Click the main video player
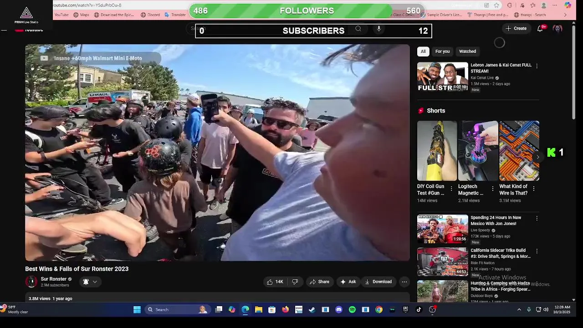This screenshot has width=583, height=328. [x=217, y=153]
